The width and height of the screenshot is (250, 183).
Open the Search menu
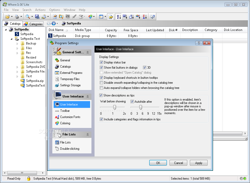coord(27,10)
